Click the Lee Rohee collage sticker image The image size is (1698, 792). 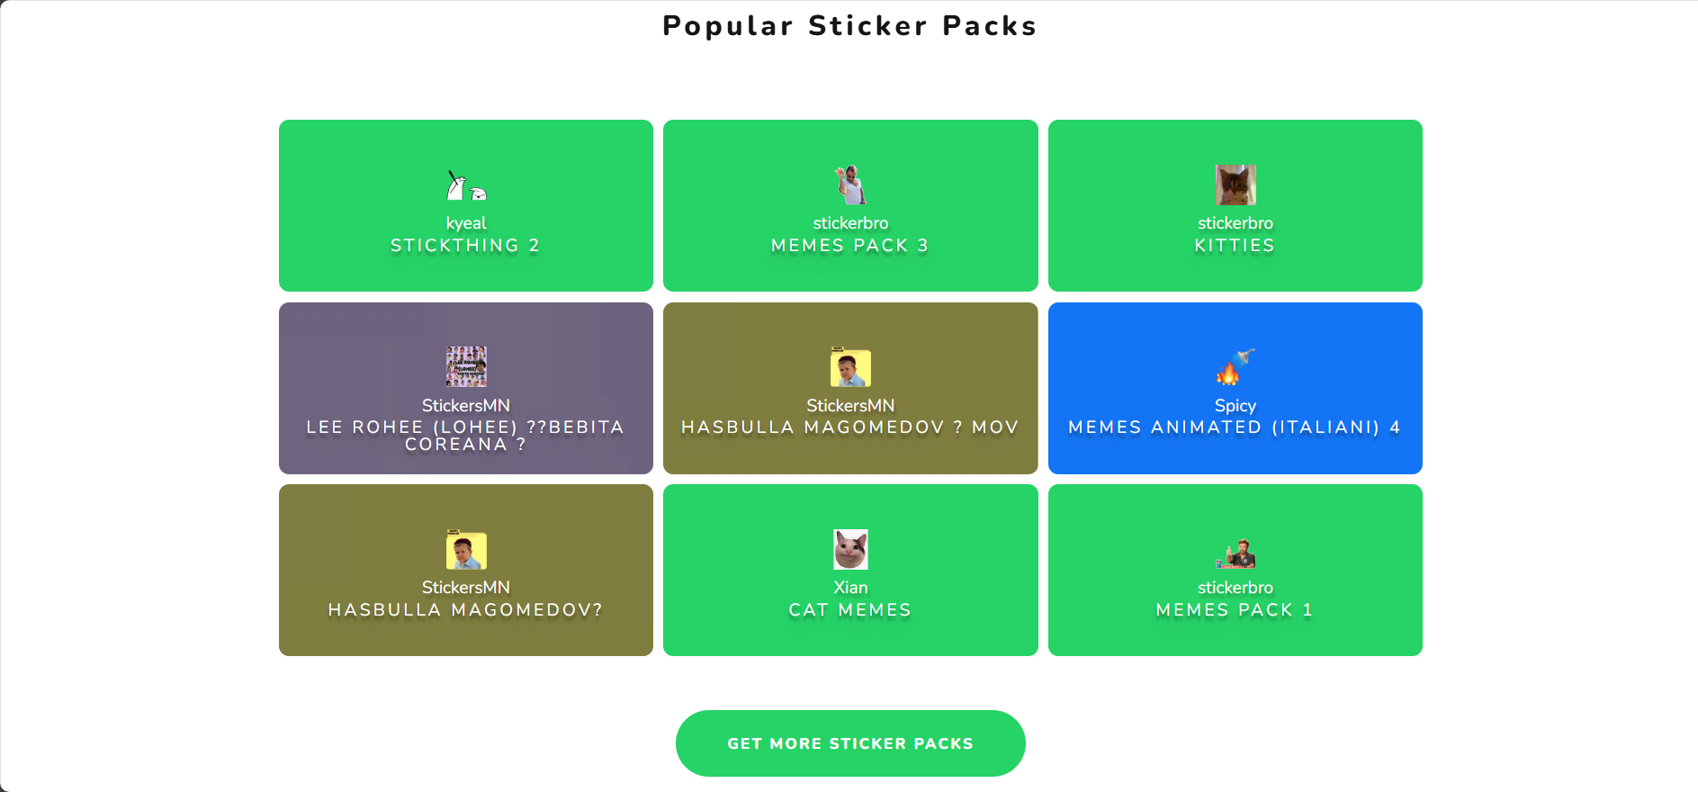tap(466, 367)
